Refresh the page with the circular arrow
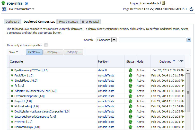195x130 pixels. tap(191, 9)
